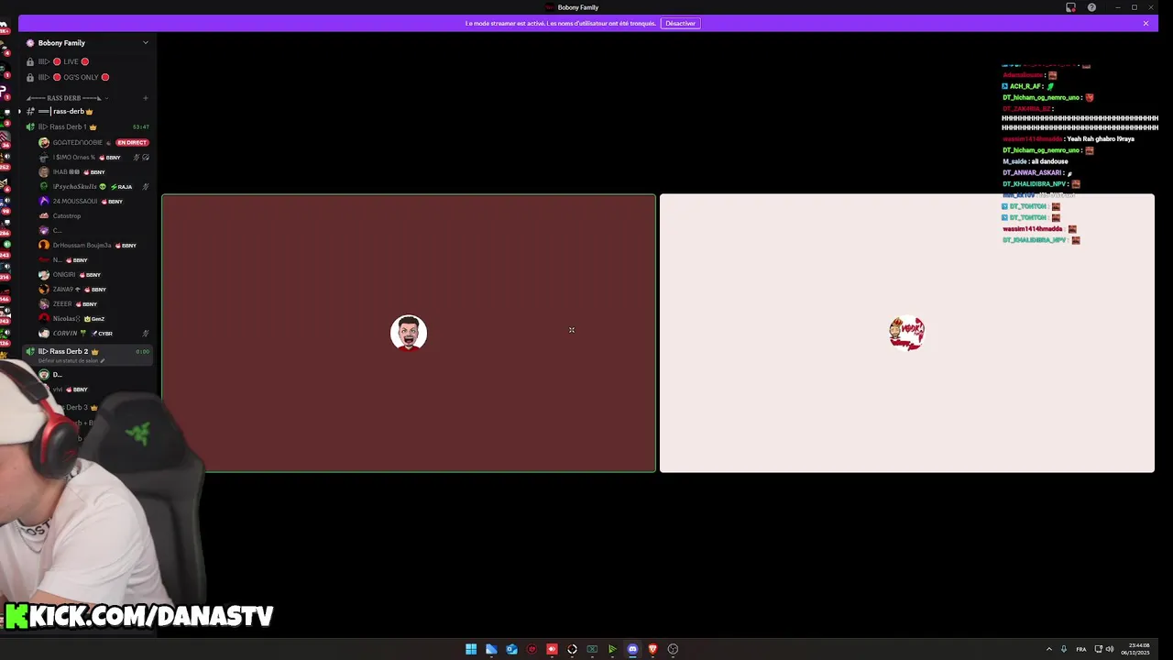
Task: Focus the light pink avatar video tile
Action: [907, 333]
